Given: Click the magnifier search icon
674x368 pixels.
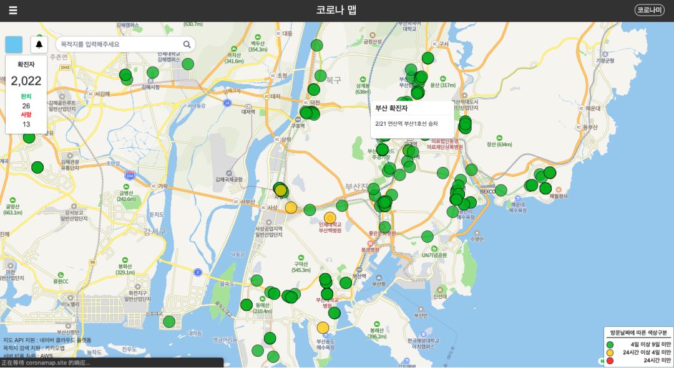Looking at the screenshot, I should pyautogui.click(x=187, y=44).
